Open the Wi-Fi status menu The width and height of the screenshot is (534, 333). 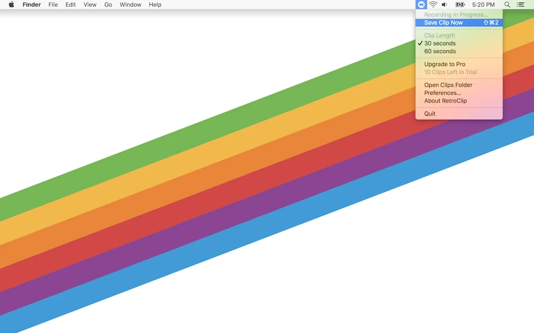tap(433, 5)
